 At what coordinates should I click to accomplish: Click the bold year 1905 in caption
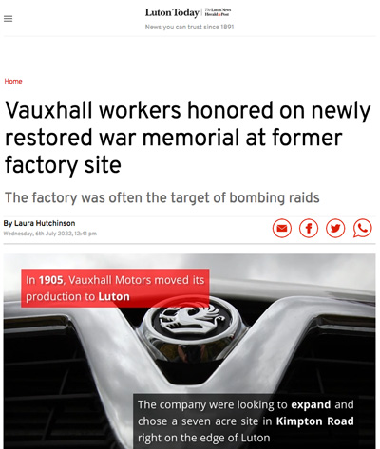tap(51, 280)
